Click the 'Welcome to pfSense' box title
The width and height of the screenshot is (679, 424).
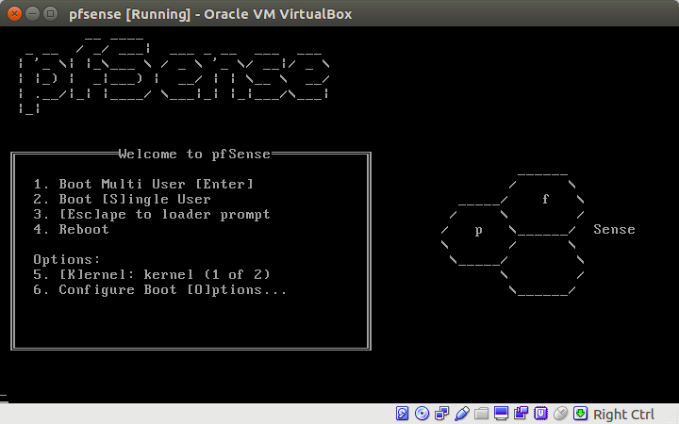[x=194, y=154]
